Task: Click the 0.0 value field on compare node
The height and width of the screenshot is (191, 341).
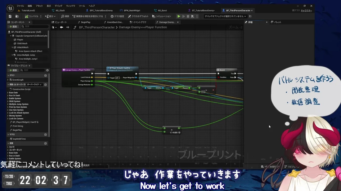Action: [x=203, y=92]
